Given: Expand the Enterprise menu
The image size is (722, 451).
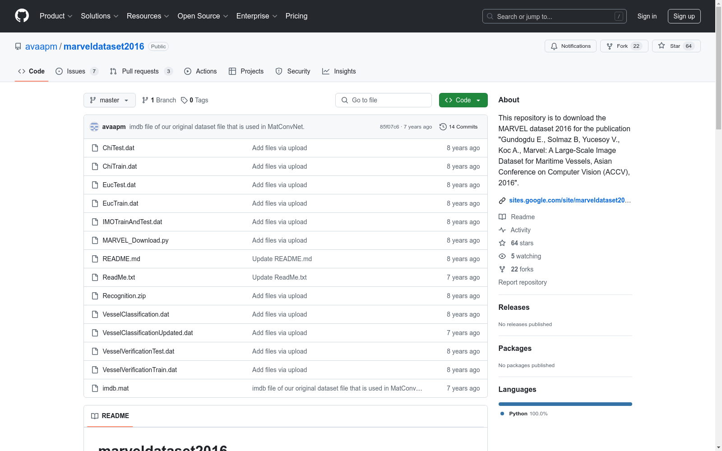Looking at the screenshot, I should click(257, 16).
